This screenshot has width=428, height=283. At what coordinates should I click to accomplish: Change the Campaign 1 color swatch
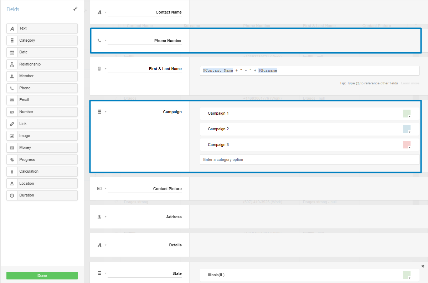coord(407,114)
